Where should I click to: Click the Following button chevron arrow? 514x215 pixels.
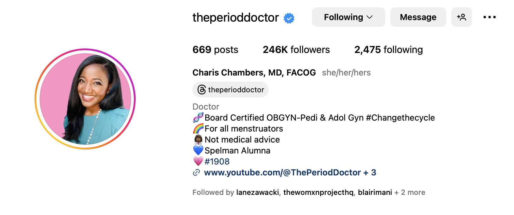370,17
